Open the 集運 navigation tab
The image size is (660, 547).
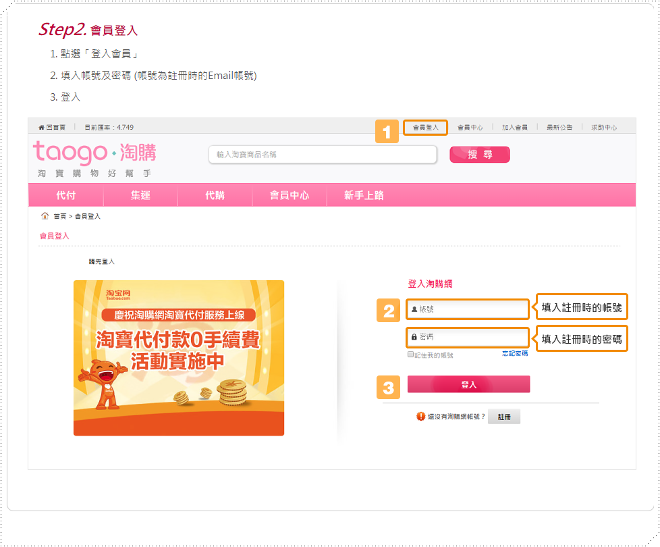pos(140,195)
